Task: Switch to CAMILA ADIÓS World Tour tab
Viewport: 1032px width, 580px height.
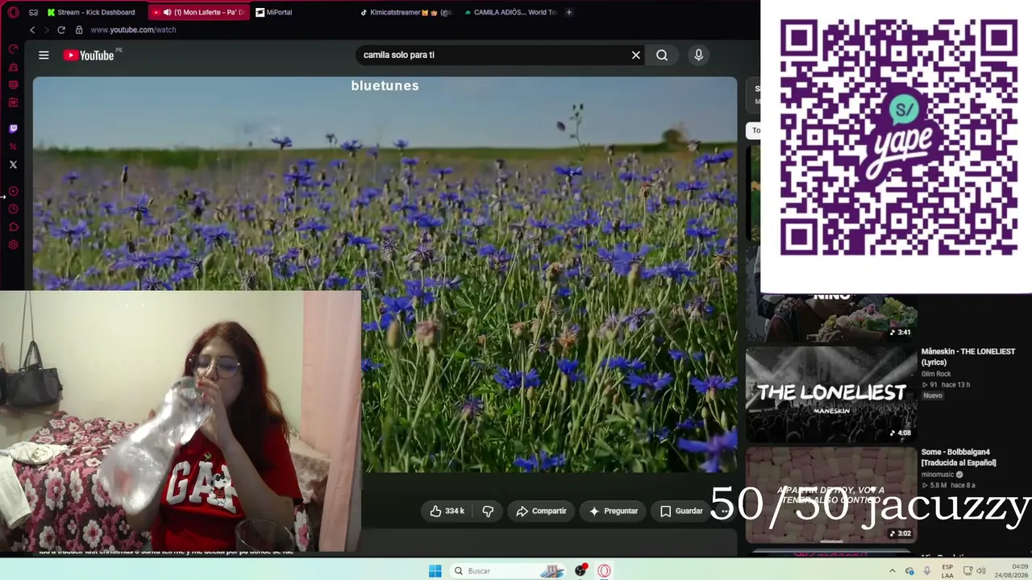Action: pos(511,12)
